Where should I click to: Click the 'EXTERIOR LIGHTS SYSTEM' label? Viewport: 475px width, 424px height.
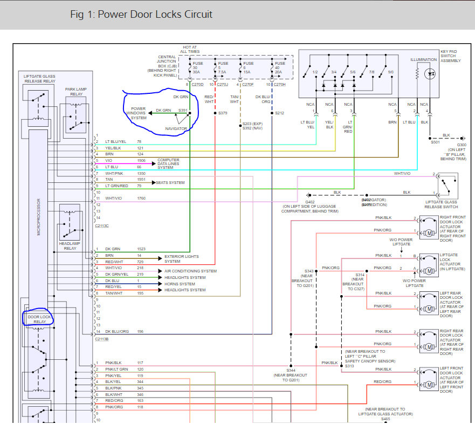182,259
